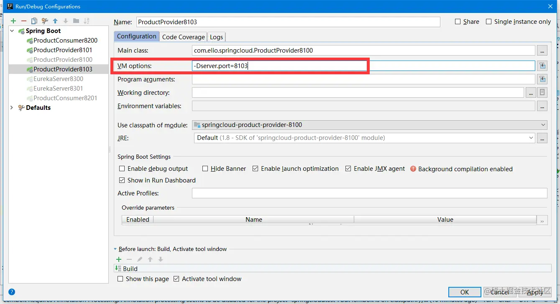Edit Before launch task pencil icon
This screenshot has width=560, height=304.
click(x=140, y=259)
